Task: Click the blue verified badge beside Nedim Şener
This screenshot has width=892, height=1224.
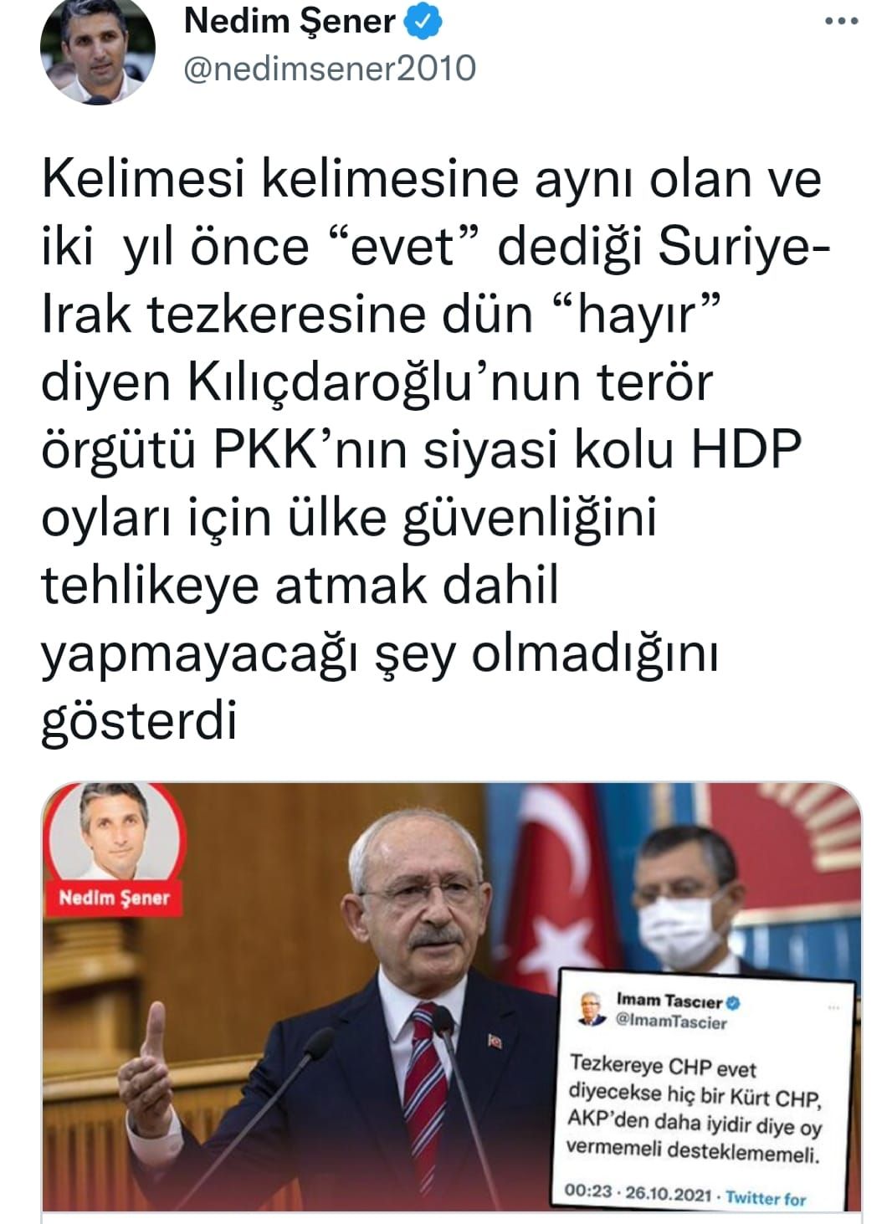Action: 423,23
